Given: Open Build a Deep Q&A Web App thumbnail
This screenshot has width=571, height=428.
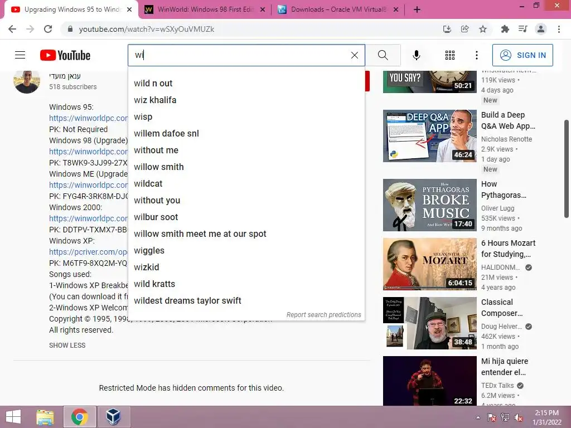Looking at the screenshot, I should [x=430, y=136].
